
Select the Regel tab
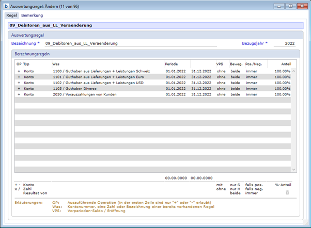[x=11, y=15]
